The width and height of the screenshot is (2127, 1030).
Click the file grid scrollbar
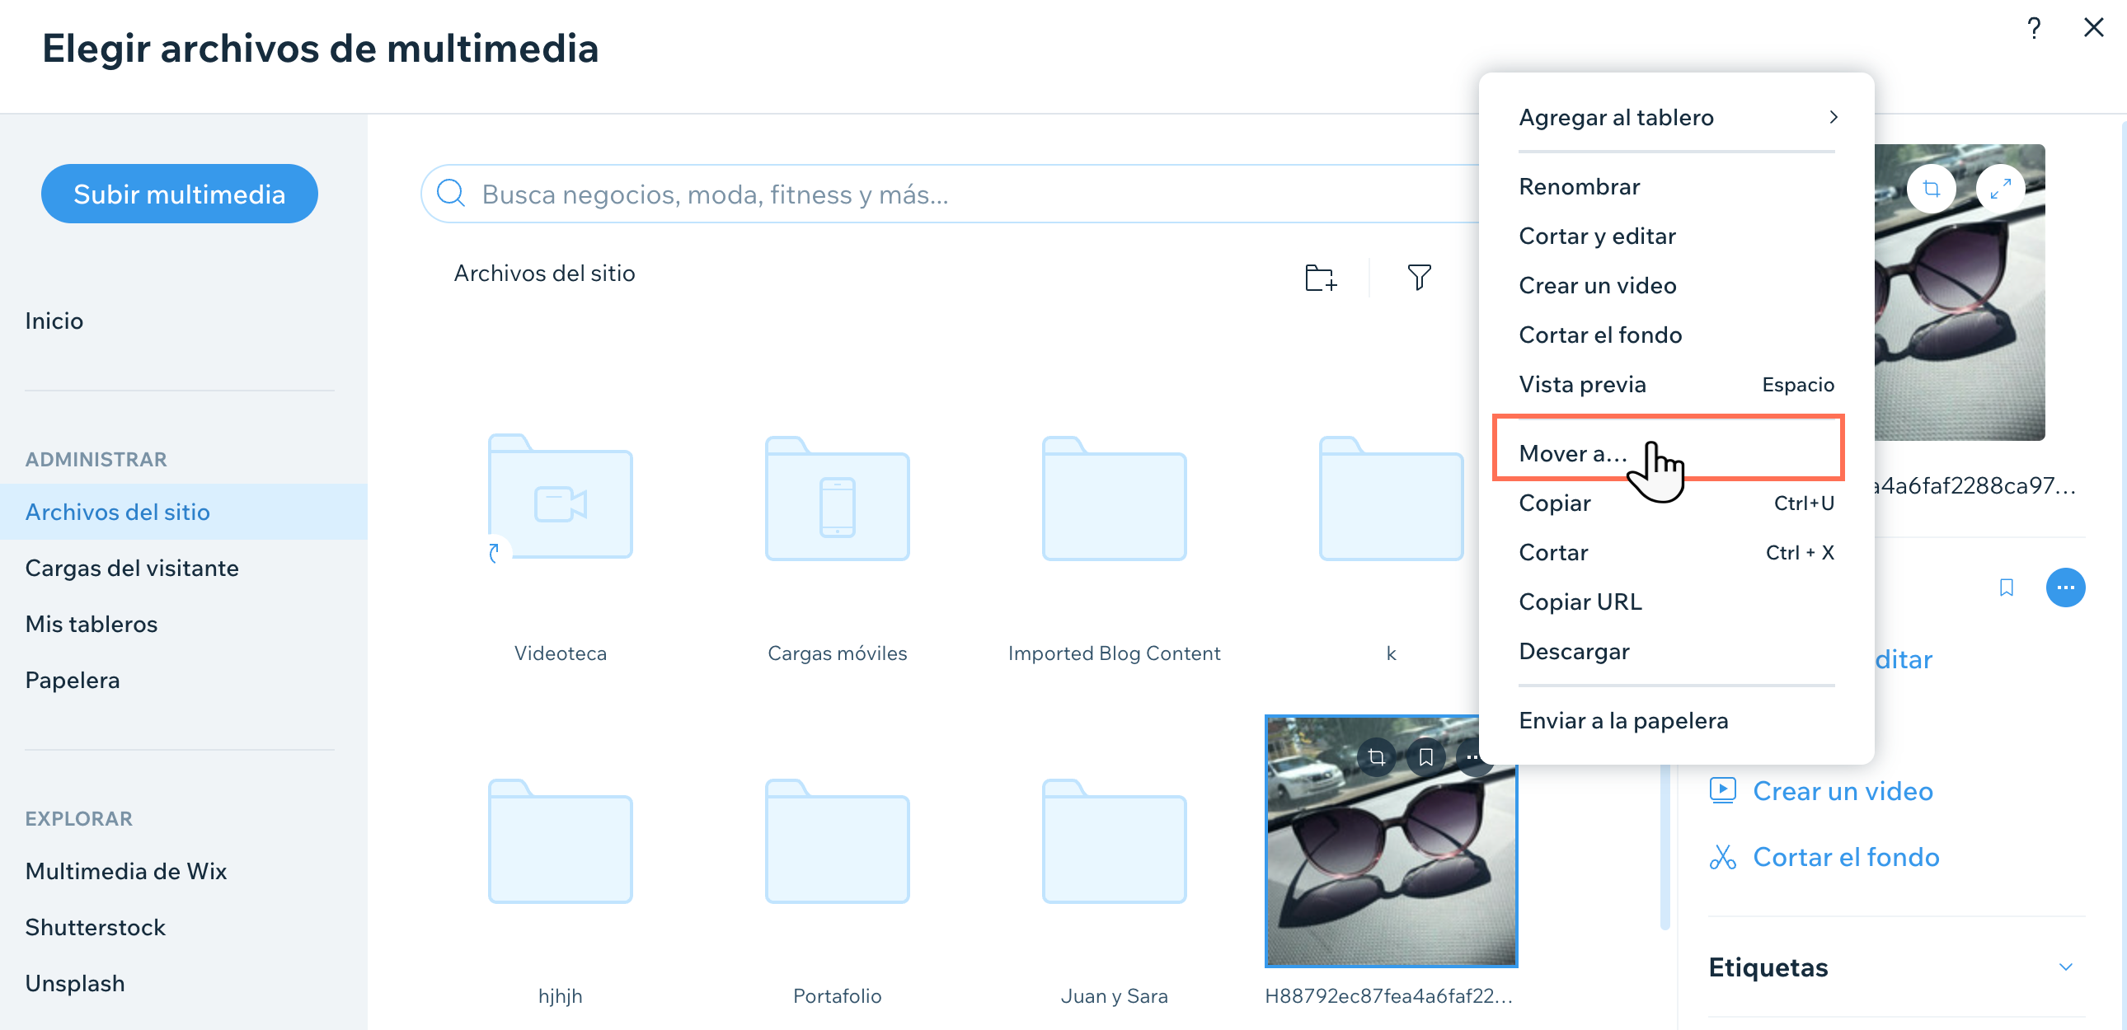(1664, 846)
